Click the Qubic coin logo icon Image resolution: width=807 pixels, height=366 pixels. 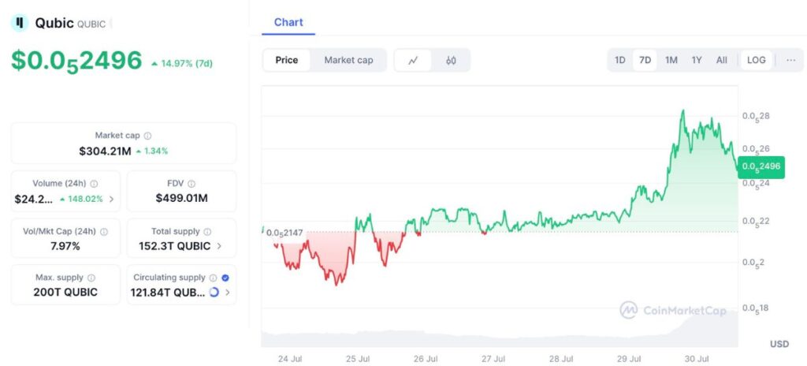click(x=19, y=23)
